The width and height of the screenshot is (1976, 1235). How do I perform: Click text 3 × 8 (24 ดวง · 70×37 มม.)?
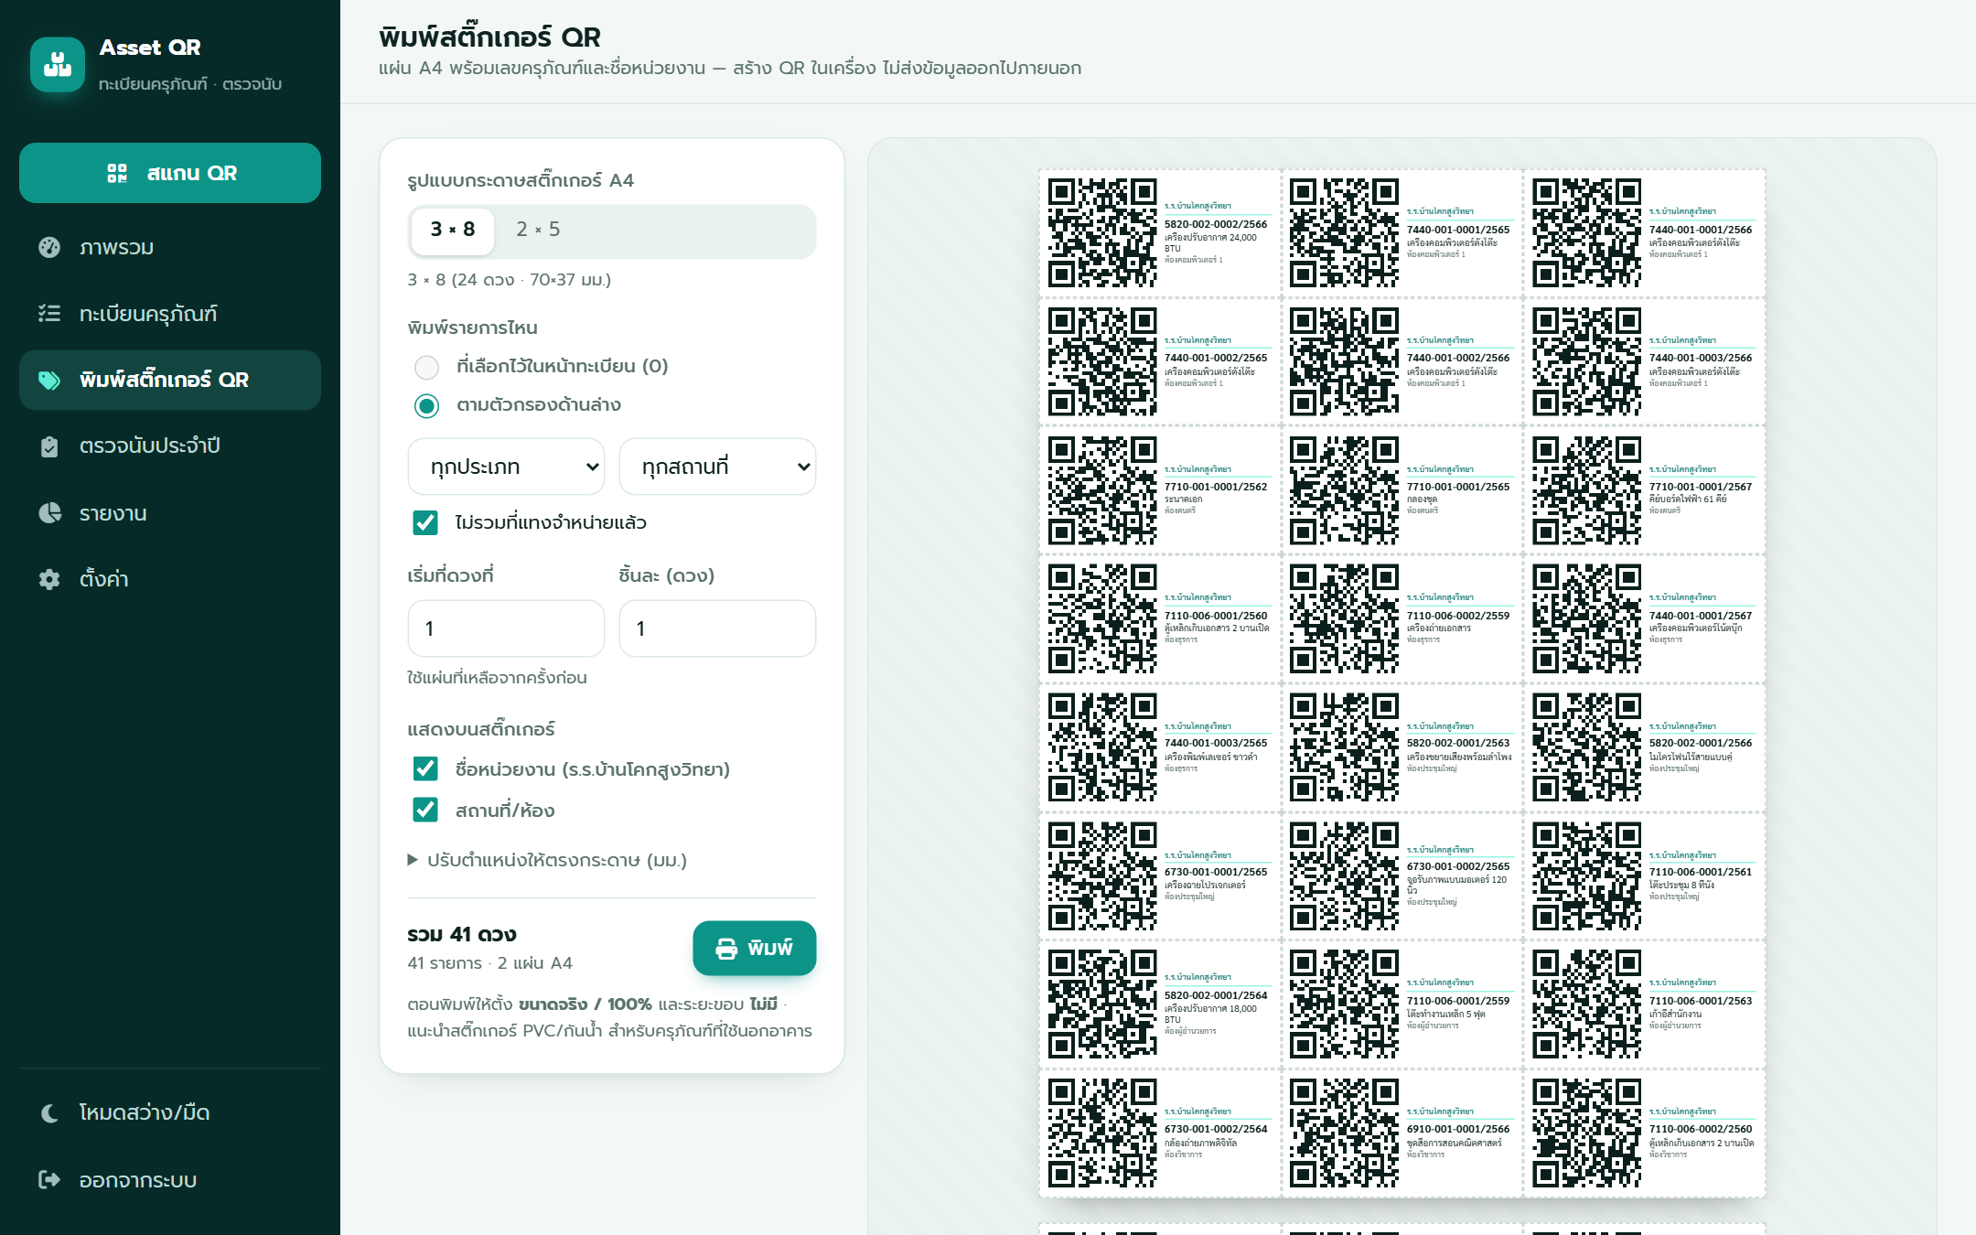[510, 280]
